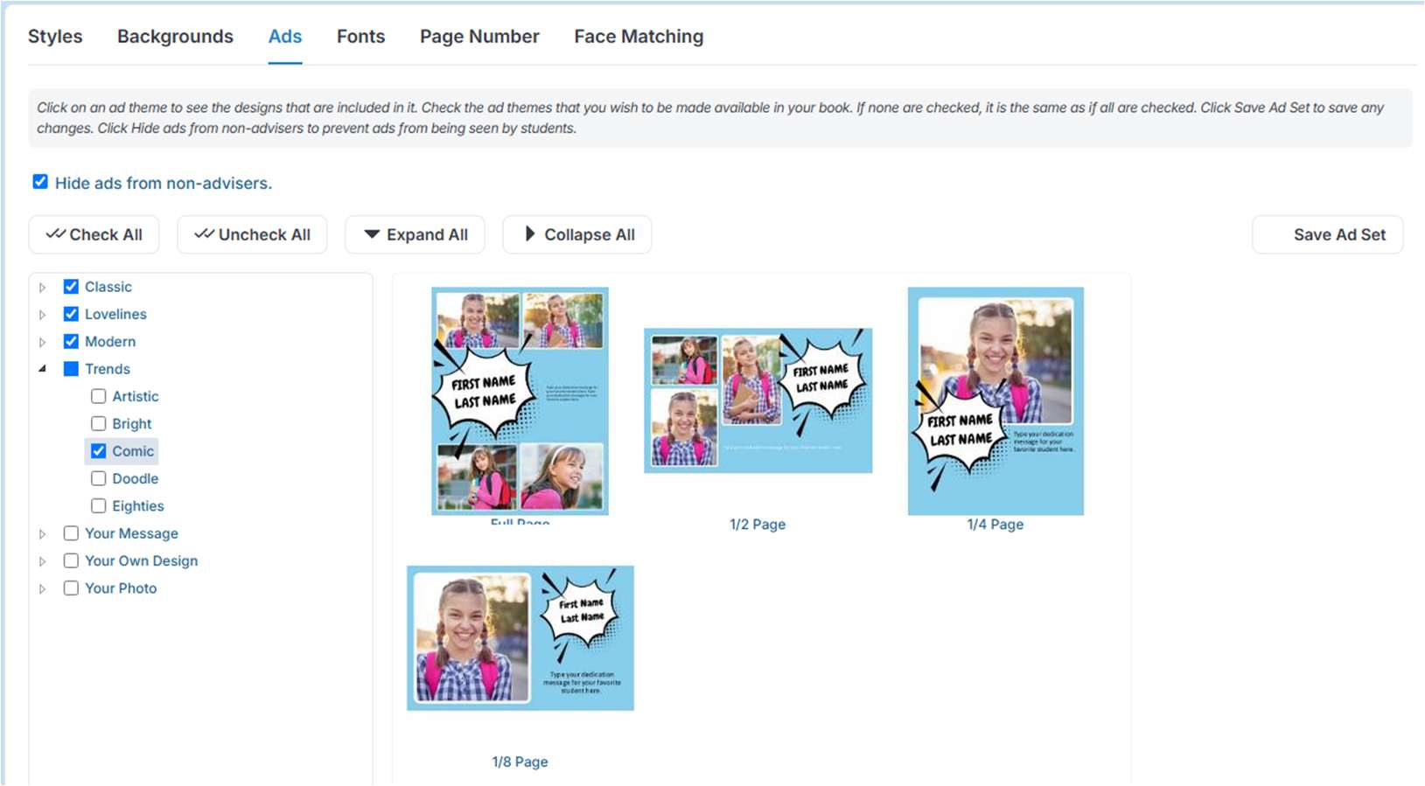This screenshot has width=1425, height=786.
Task: Open the 1/4 Page comic ad thumbnail
Action: pos(995,400)
